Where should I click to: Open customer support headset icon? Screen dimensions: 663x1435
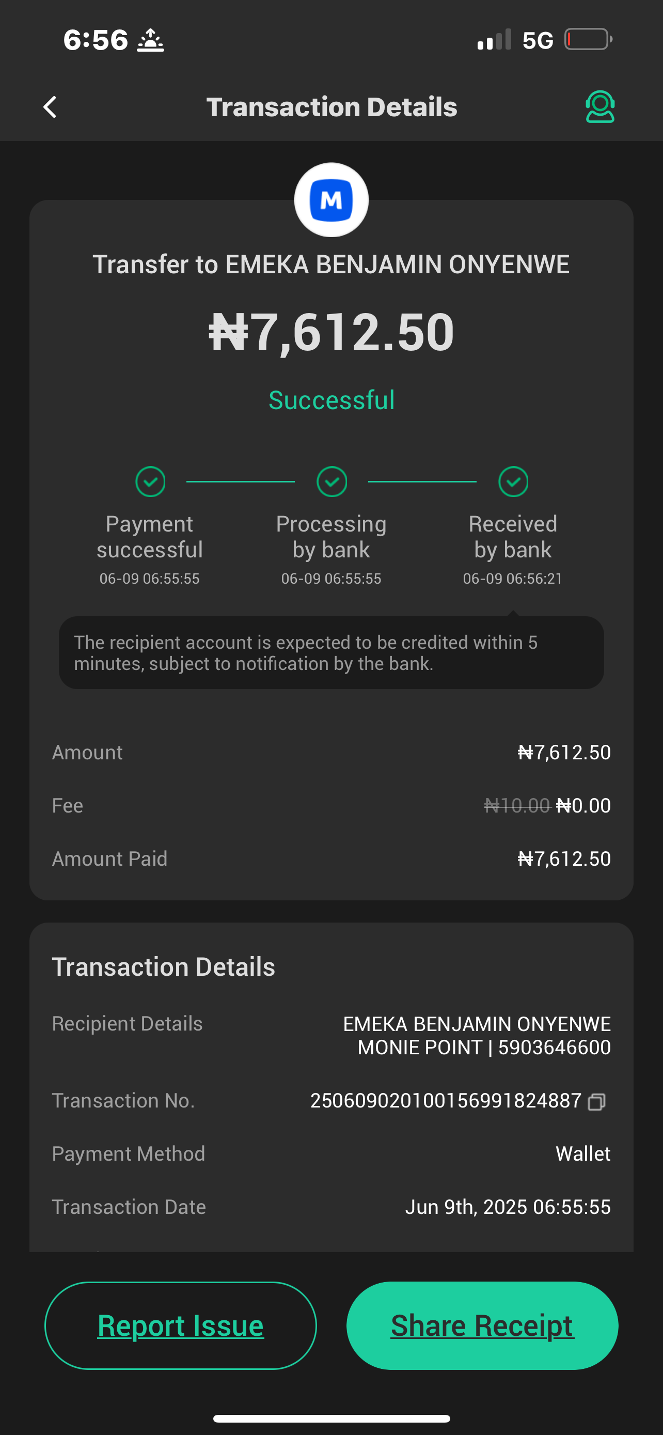599,106
